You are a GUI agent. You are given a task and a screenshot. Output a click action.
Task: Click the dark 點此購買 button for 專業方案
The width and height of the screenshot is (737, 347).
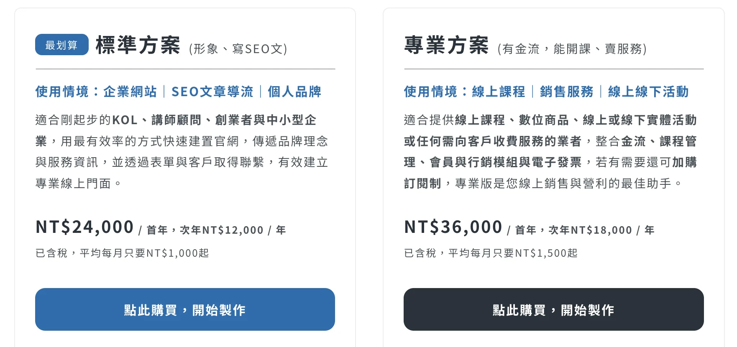tap(553, 309)
